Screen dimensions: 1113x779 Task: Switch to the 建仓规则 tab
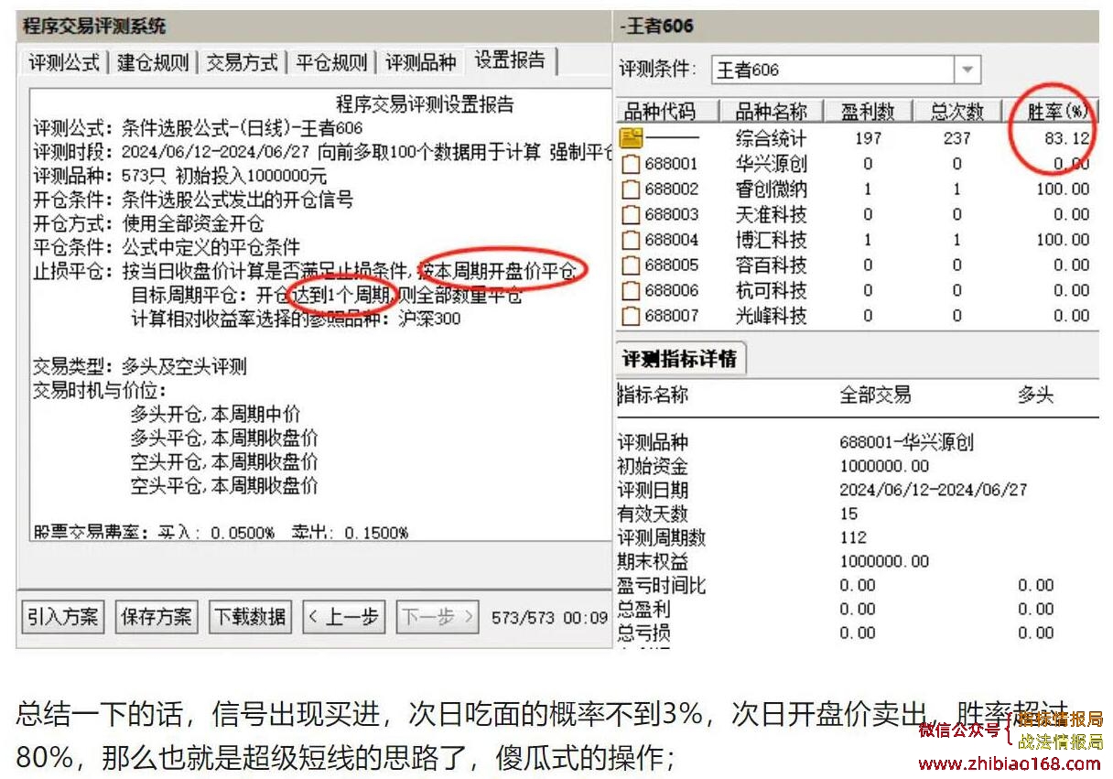153,63
